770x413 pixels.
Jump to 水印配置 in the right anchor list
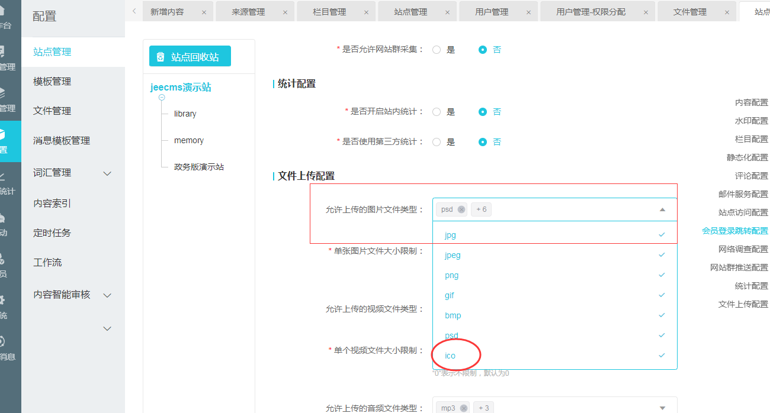(751, 121)
